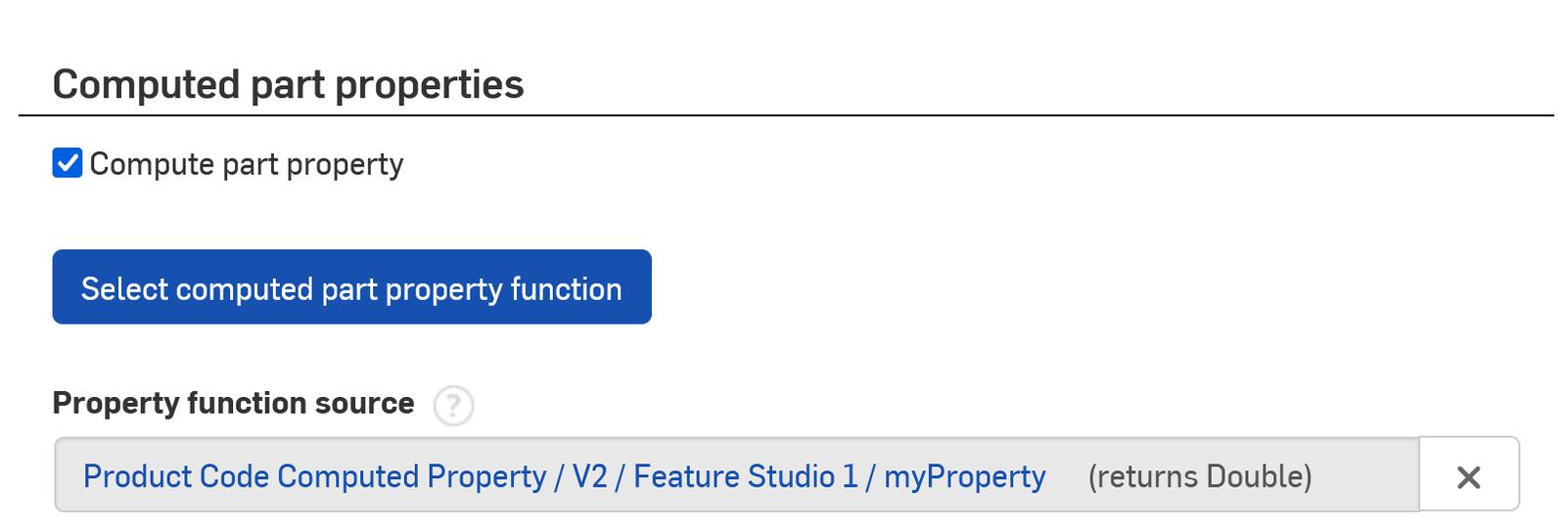Clear the property function source with X
This screenshot has height=526, width=1566.
pos(1468,476)
